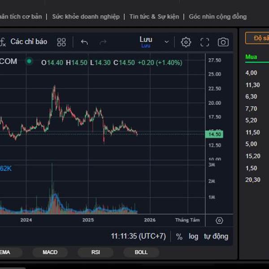
Task: Click the C14.50 close value in legend
Action: pos(124,63)
